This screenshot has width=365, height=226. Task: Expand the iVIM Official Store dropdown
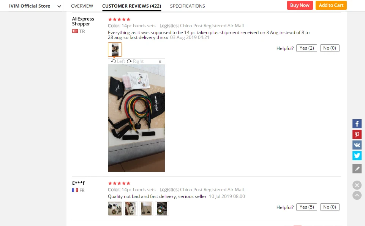(x=59, y=6)
